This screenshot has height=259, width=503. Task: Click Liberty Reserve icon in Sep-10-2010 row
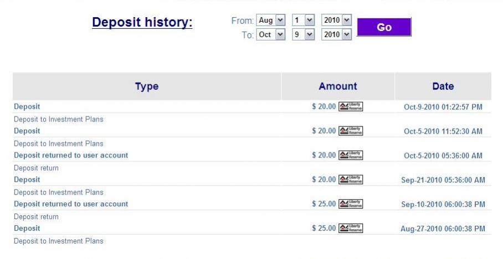(x=351, y=204)
